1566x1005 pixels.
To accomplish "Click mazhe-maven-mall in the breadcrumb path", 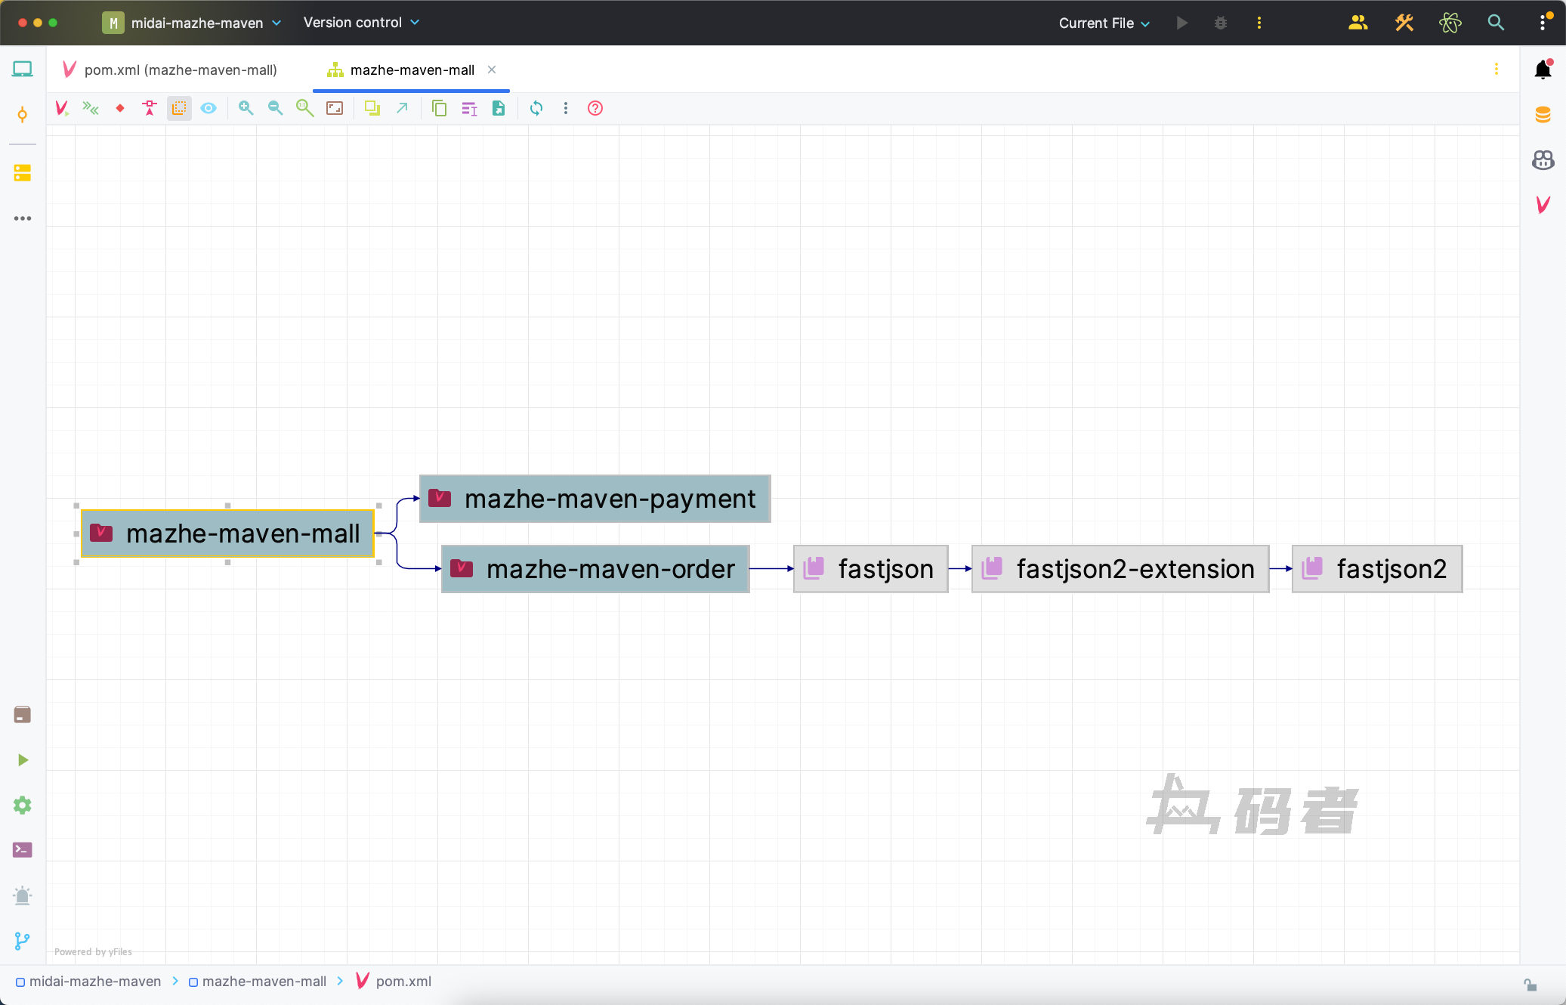I will coord(264,982).
